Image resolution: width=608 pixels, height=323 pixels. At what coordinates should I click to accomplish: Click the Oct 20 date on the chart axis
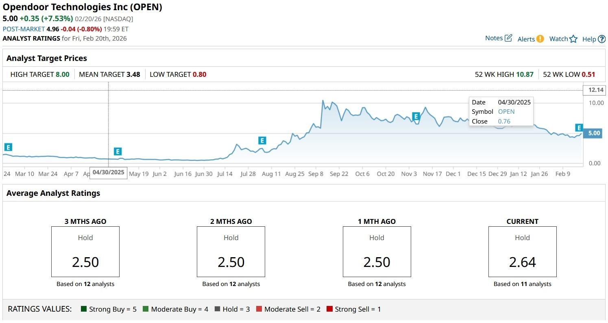pyautogui.click(x=386, y=174)
